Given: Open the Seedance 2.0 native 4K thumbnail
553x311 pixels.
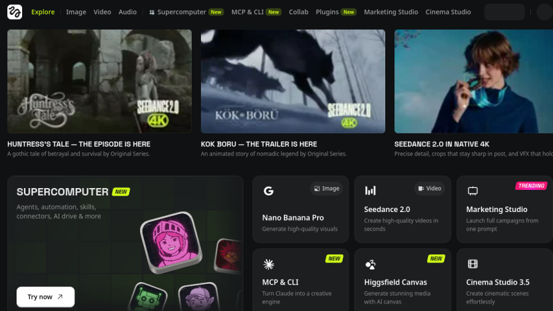Looking at the screenshot, I should pyautogui.click(x=474, y=81).
